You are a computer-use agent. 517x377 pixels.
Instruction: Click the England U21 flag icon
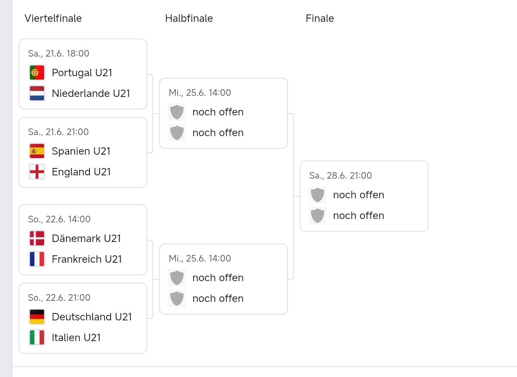[x=37, y=172]
